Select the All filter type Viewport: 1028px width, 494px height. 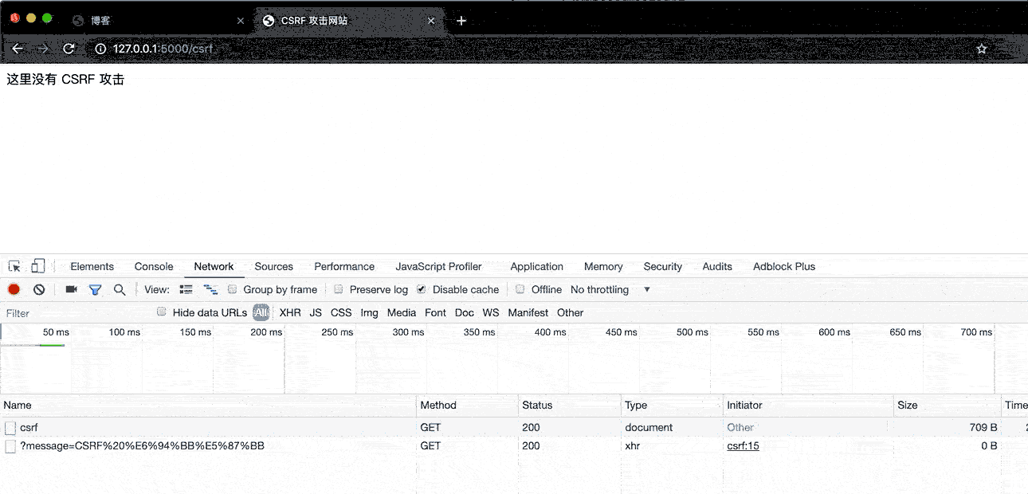[x=261, y=312]
